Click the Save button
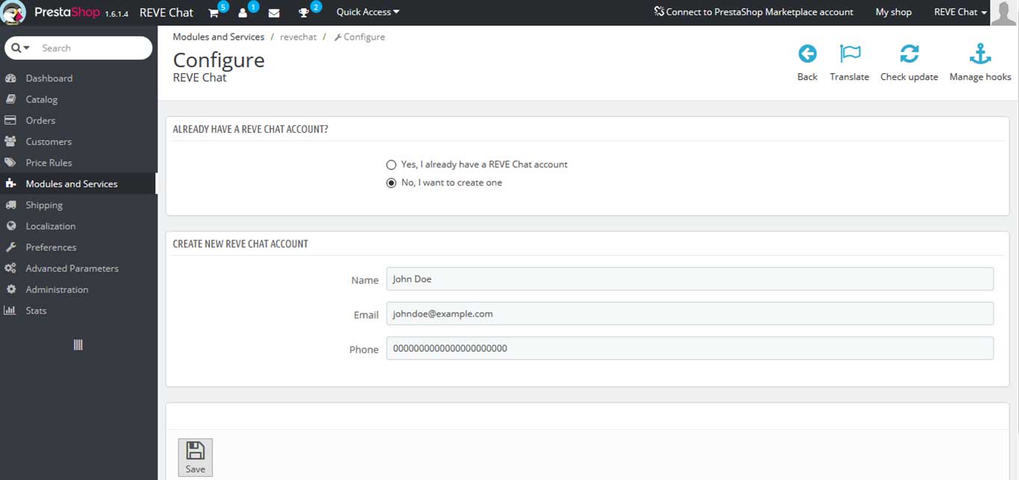 click(195, 457)
